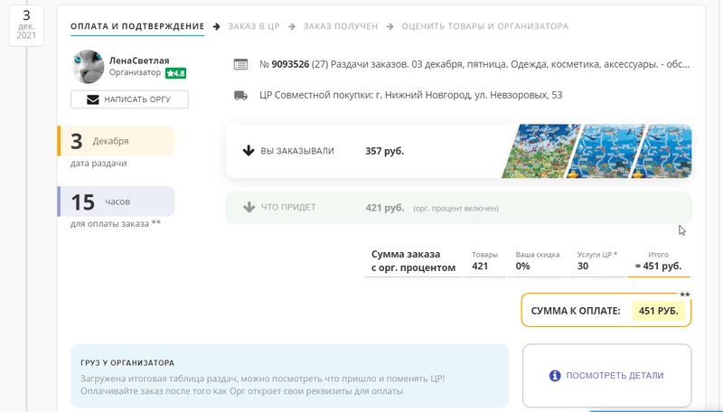Screen dimensions: 723x412
Task: Click the info icon in Посмотреть детали
Action: point(555,376)
